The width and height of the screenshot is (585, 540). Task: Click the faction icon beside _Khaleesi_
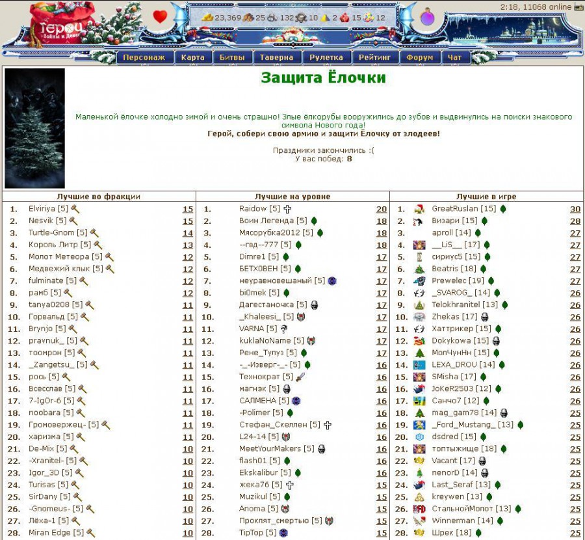point(301,317)
